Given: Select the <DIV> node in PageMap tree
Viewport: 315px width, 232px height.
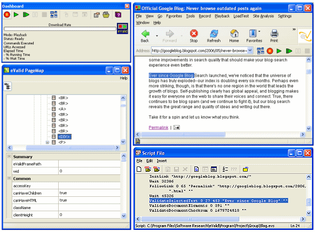Looking at the screenshot, I should pos(64,137).
